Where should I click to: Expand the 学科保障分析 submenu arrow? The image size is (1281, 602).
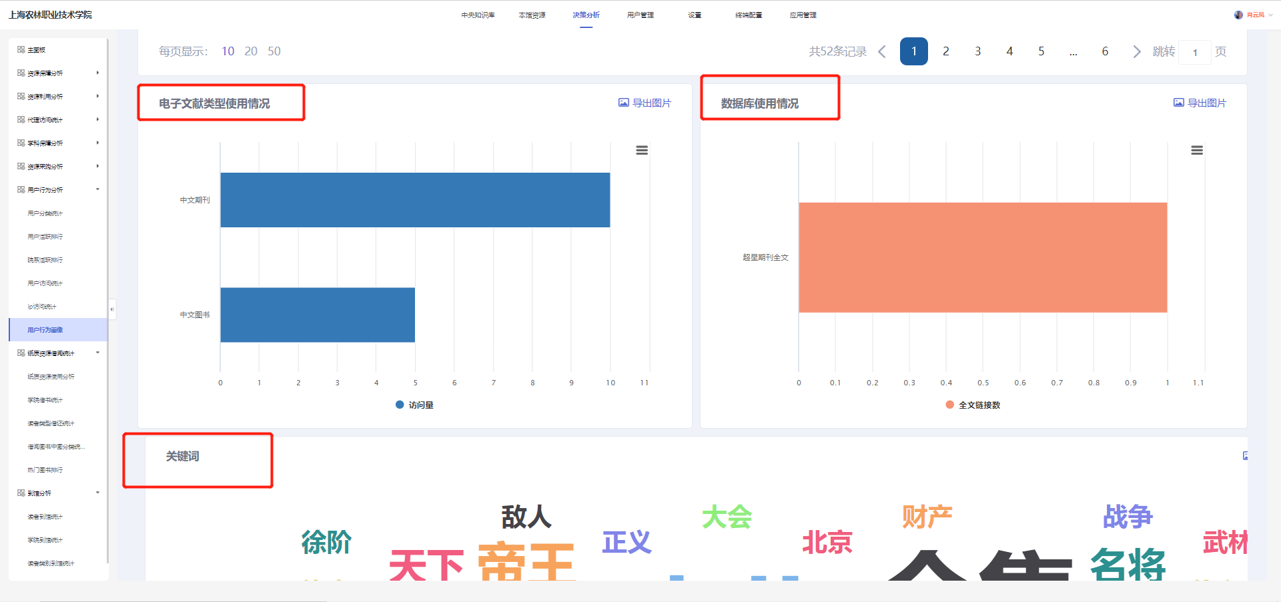pos(97,143)
